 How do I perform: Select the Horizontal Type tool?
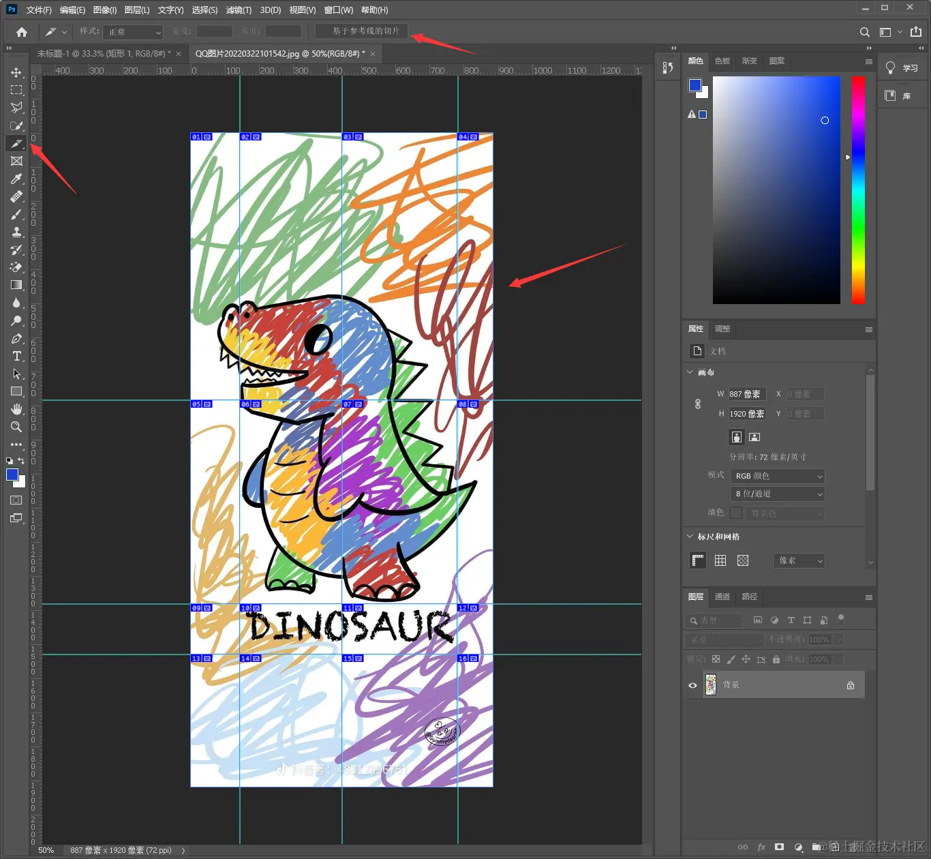[16, 356]
